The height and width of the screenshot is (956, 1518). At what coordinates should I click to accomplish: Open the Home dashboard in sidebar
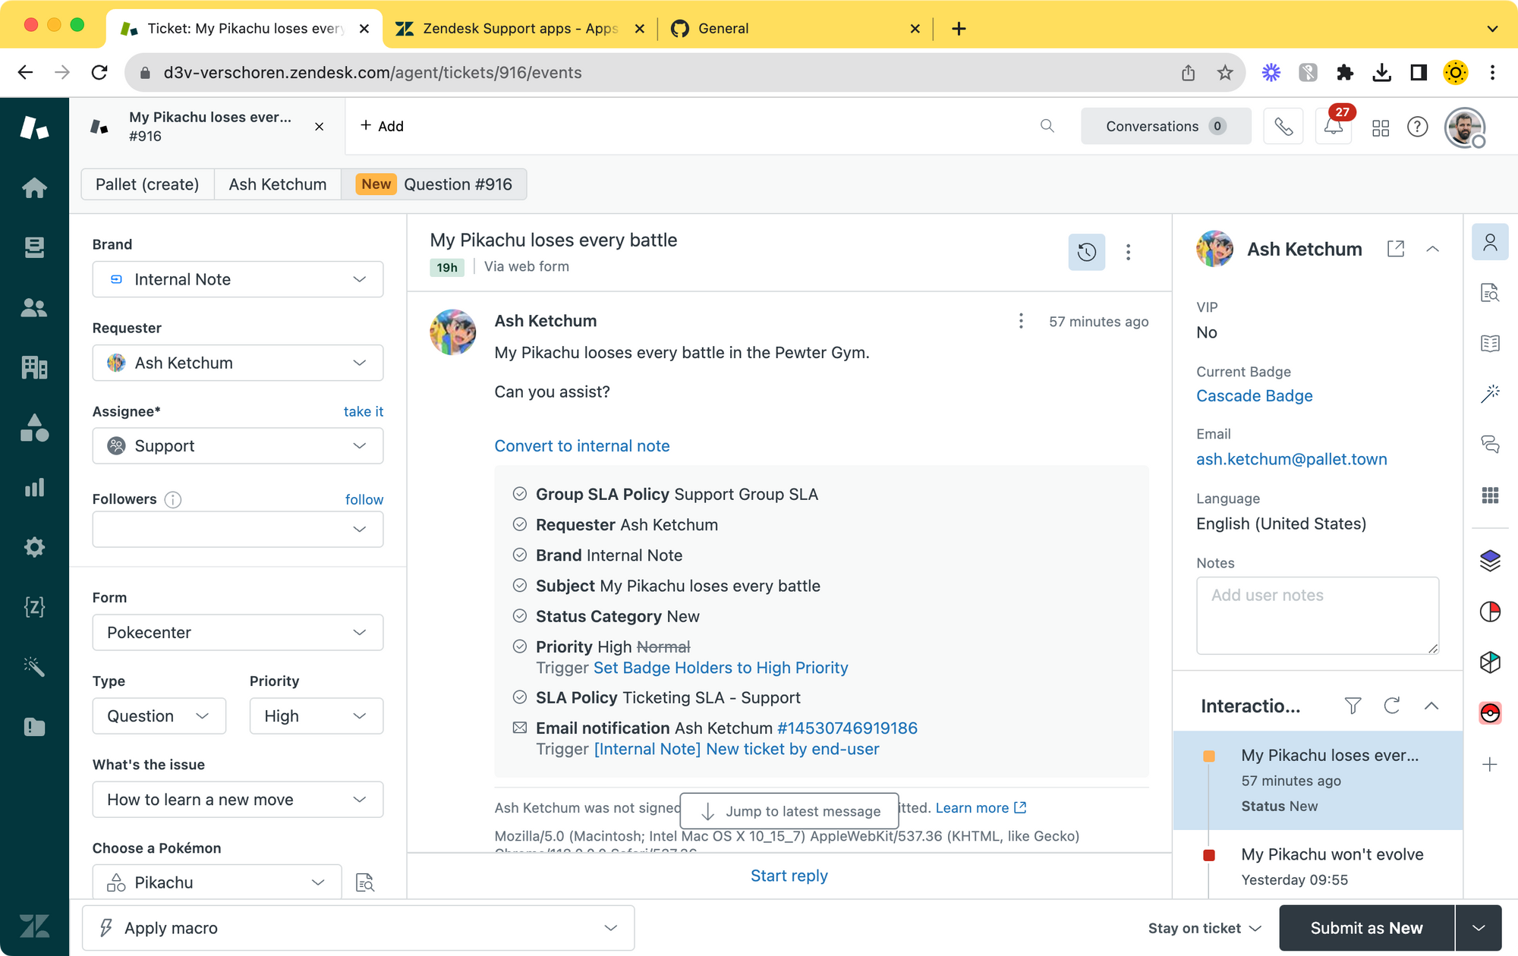(x=34, y=187)
